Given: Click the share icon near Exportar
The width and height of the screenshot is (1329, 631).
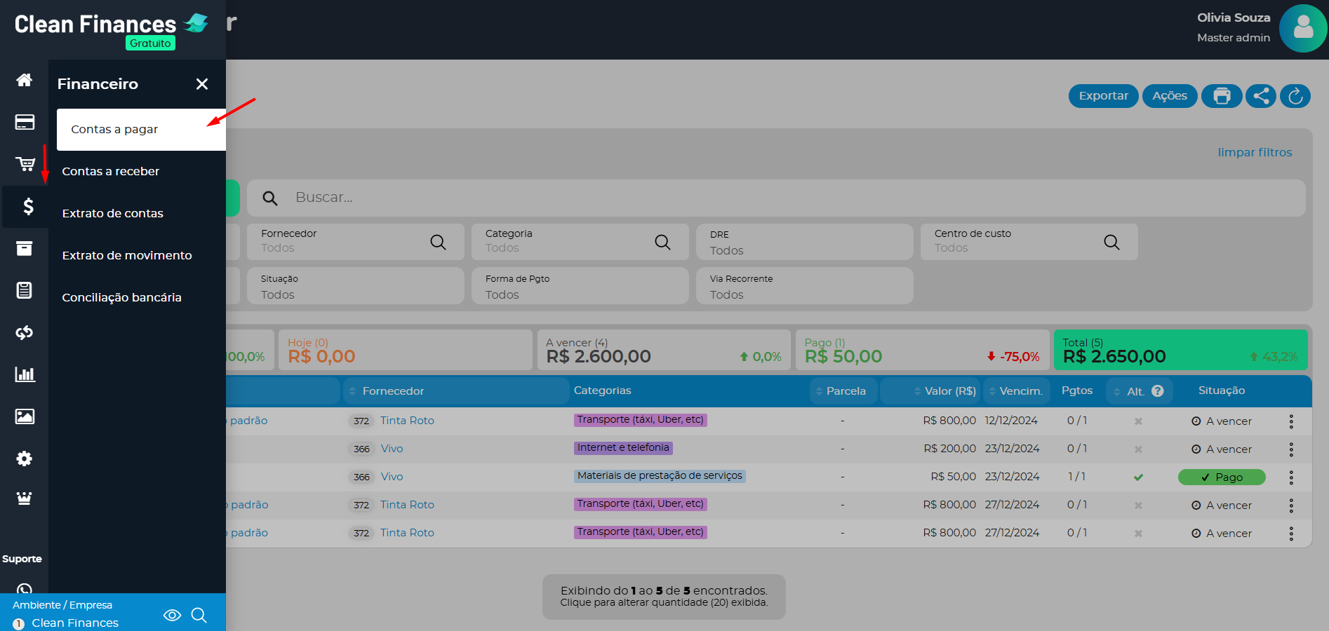Looking at the screenshot, I should coord(1260,96).
